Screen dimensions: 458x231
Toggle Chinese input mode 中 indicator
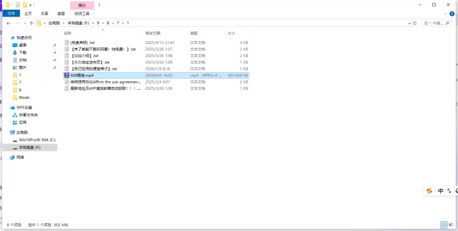click(440, 191)
